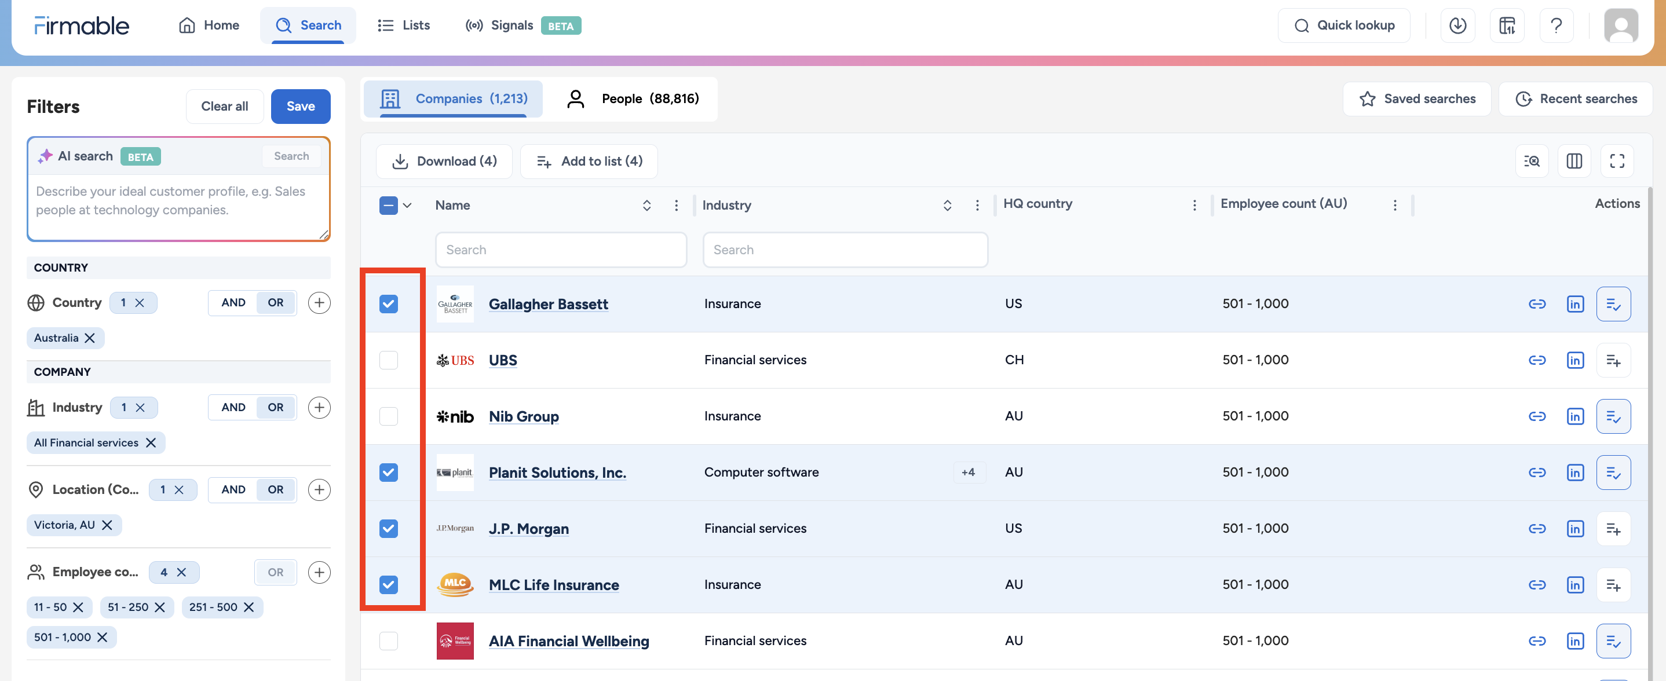The width and height of the screenshot is (1666, 681).
Task: Set Industry filter operator to OR
Action: 276,408
